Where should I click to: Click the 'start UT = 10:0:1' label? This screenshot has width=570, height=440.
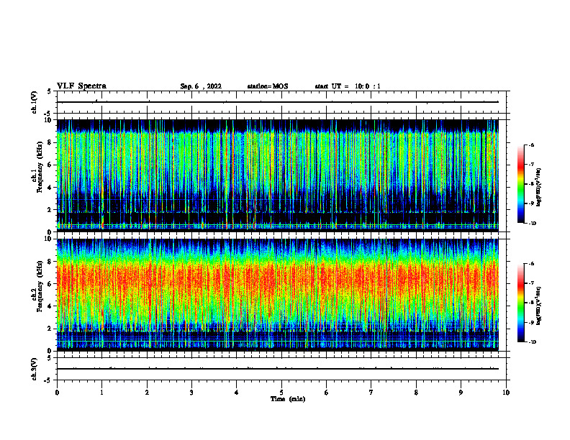point(348,86)
